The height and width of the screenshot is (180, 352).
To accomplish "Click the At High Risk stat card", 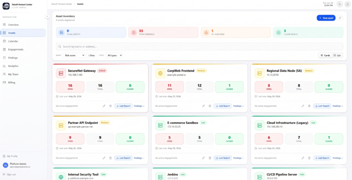I will click(x=236, y=33).
